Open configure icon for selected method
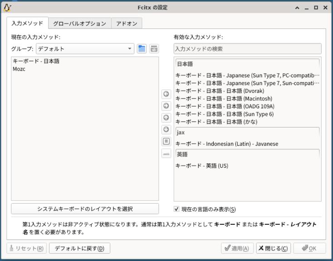Image resolution: width=333 pixels, height=261 pixels. 166,141
